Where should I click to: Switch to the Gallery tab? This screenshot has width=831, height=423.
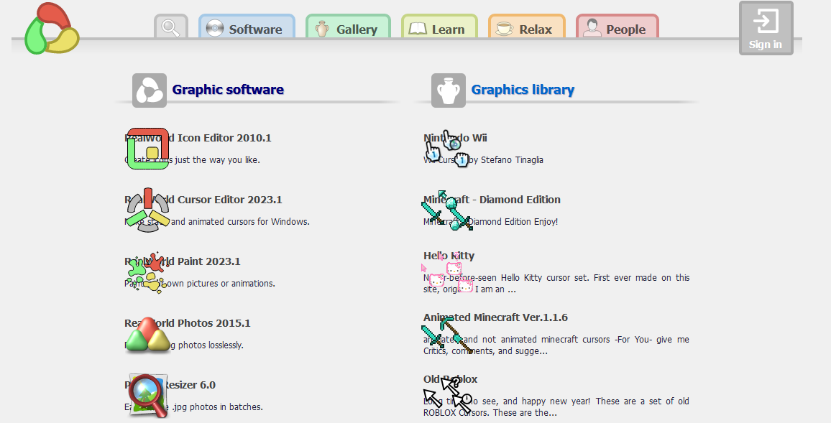tap(348, 27)
